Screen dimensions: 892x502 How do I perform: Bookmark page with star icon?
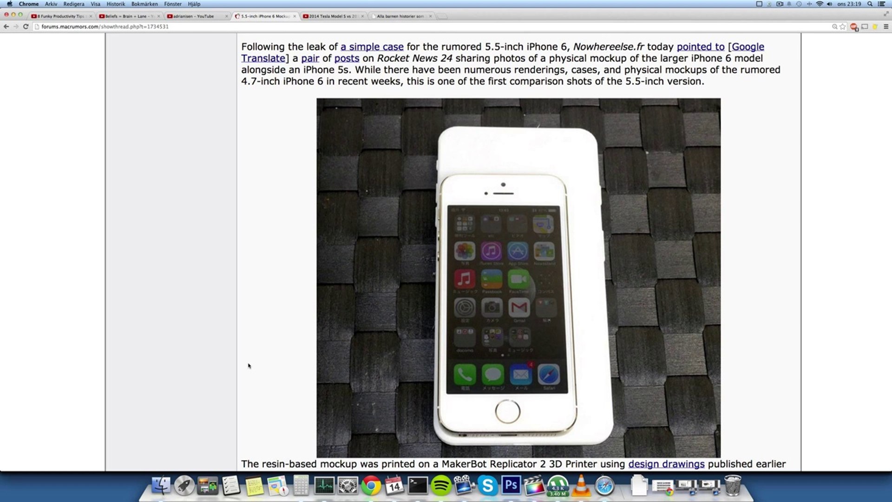click(x=843, y=26)
